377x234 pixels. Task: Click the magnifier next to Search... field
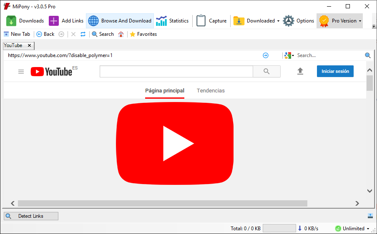pos(368,55)
